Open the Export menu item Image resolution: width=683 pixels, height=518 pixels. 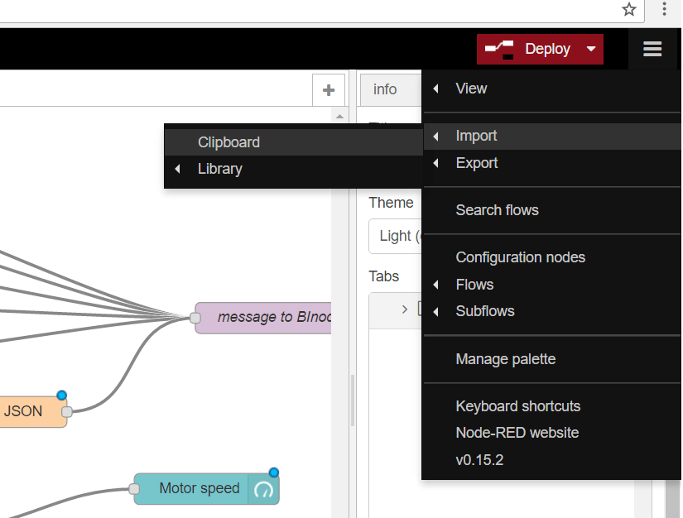477,163
